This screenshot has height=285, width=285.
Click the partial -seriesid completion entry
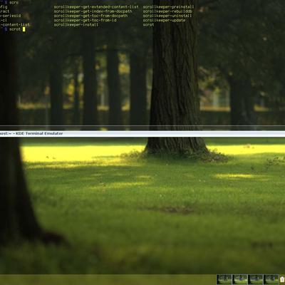point(11,16)
